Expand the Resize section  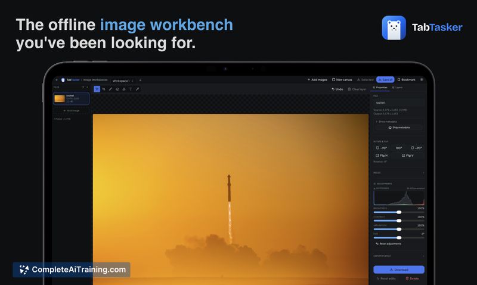click(398, 173)
